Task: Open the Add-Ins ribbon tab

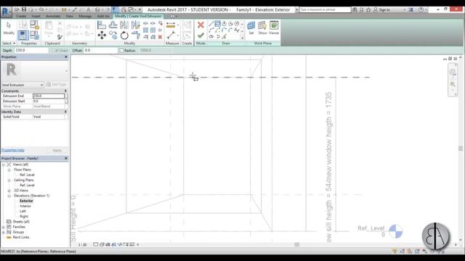Action: pyautogui.click(x=103, y=16)
